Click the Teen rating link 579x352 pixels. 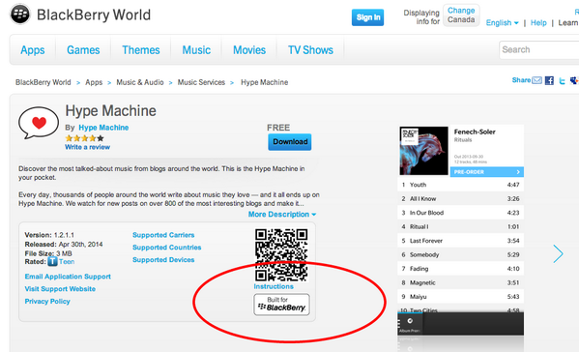(x=67, y=261)
